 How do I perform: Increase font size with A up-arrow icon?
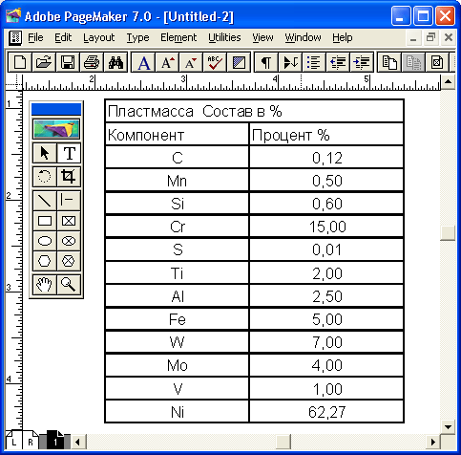167,62
